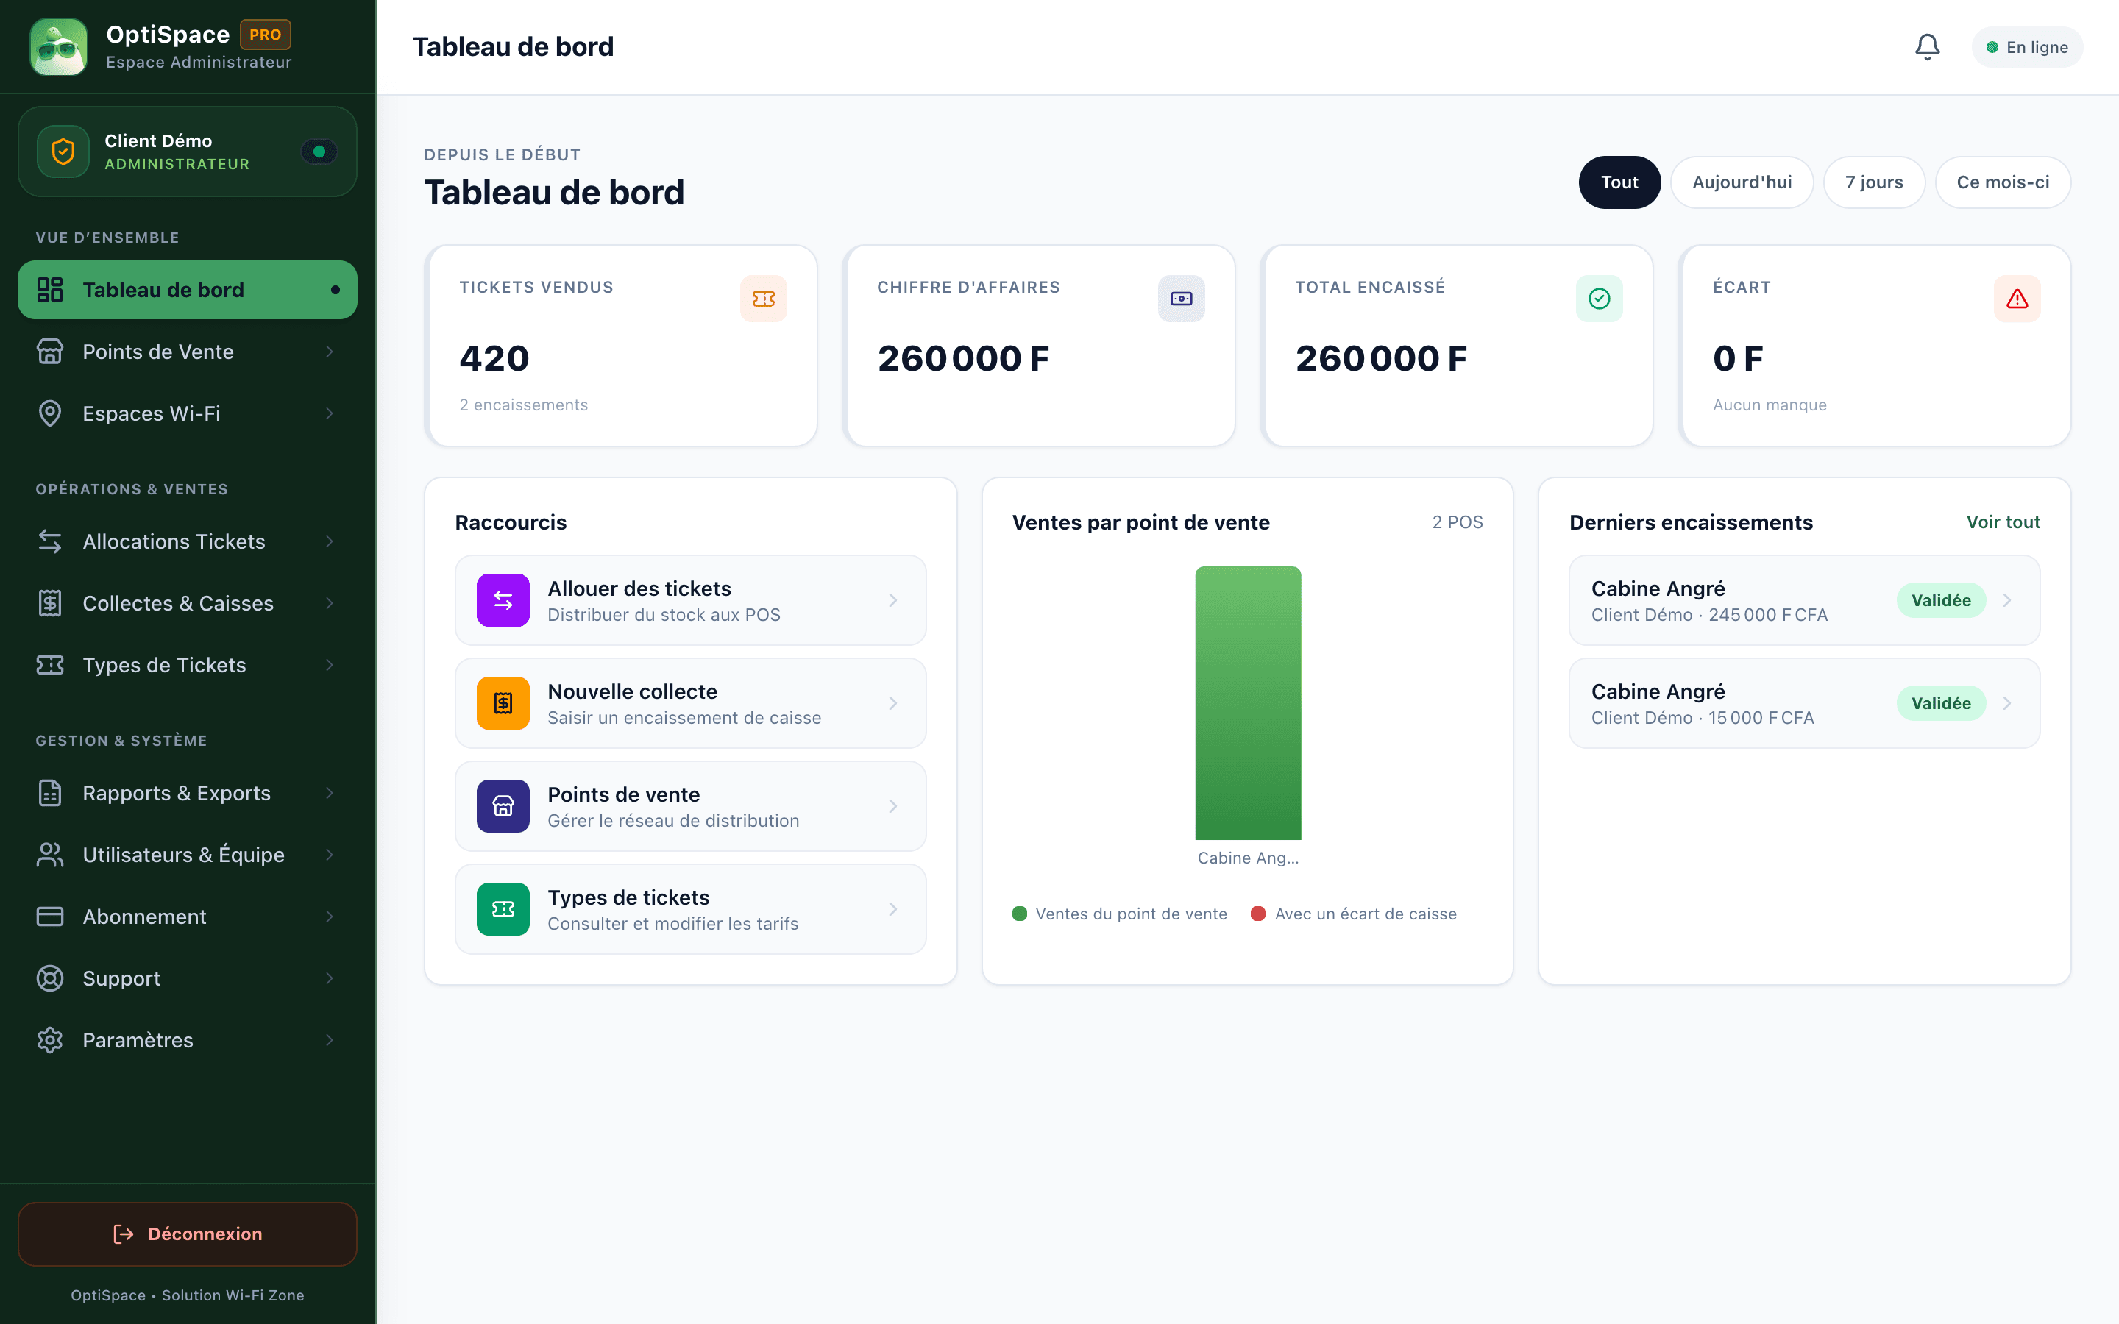Open the Tableau de bord menu item
The width and height of the screenshot is (2119, 1324).
pyautogui.click(x=188, y=290)
